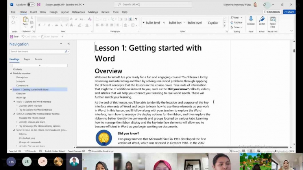Viewport: 303px width, 170px height.
Task: Open the Mailings ribbon tab
Action: 93,12
